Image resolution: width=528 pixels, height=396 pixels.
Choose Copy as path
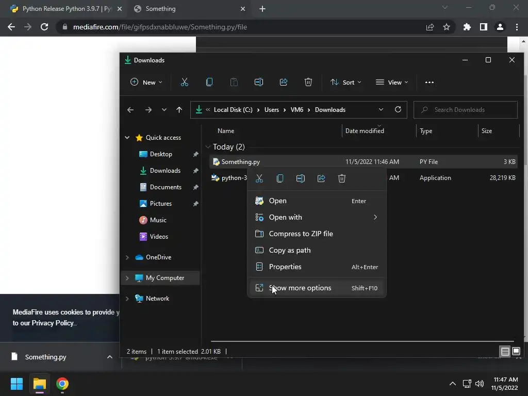click(x=317, y=250)
